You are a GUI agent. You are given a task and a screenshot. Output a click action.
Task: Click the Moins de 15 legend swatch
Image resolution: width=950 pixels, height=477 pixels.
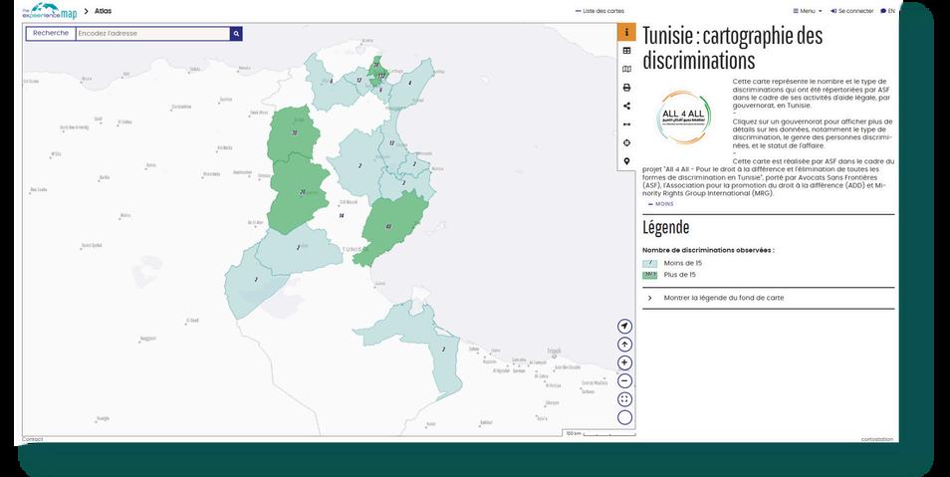pyautogui.click(x=649, y=264)
